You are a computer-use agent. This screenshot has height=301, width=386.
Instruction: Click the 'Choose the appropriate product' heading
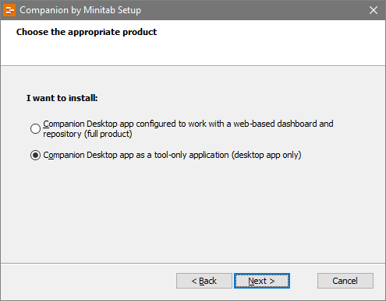87,32
